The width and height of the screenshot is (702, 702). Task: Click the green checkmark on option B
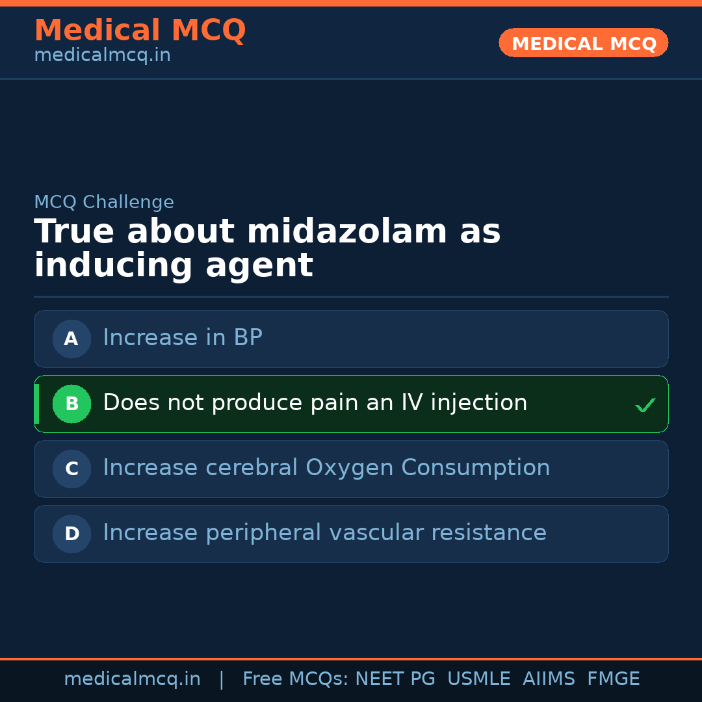pyautogui.click(x=645, y=405)
